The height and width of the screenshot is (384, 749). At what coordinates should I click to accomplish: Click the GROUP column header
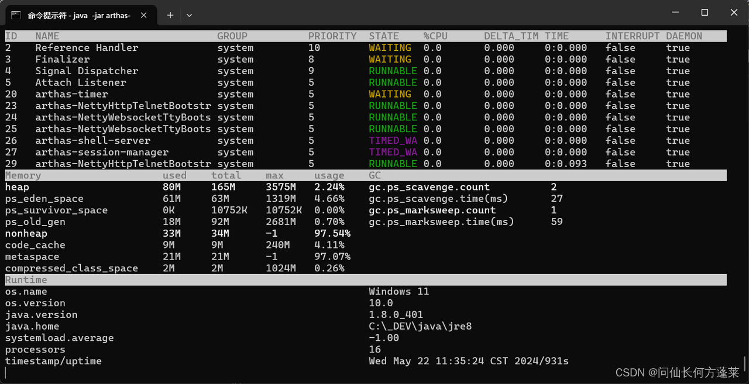click(x=232, y=36)
